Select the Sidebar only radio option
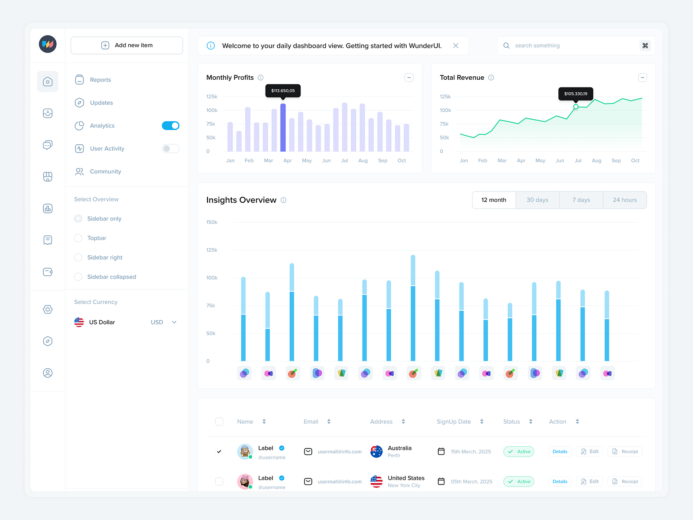Image resolution: width=693 pixels, height=520 pixels. [78, 218]
